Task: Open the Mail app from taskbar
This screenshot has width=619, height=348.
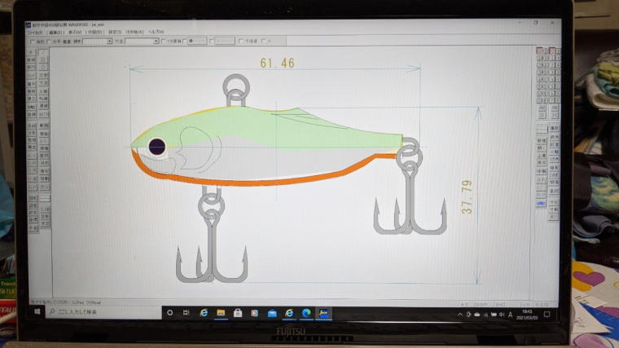Action: tap(272, 314)
